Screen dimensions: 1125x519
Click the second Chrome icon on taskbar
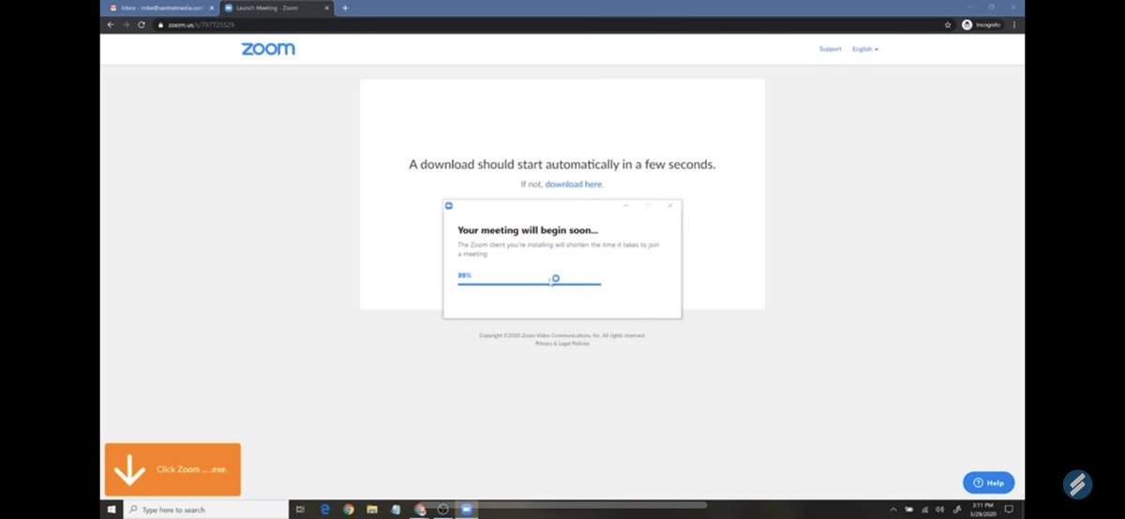tap(420, 510)
